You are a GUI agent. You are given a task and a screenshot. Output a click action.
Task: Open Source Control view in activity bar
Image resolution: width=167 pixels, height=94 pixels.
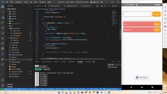2,17
